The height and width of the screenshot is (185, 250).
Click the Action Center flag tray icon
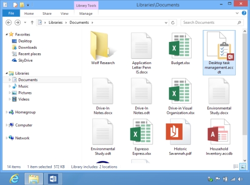(218, 179)
